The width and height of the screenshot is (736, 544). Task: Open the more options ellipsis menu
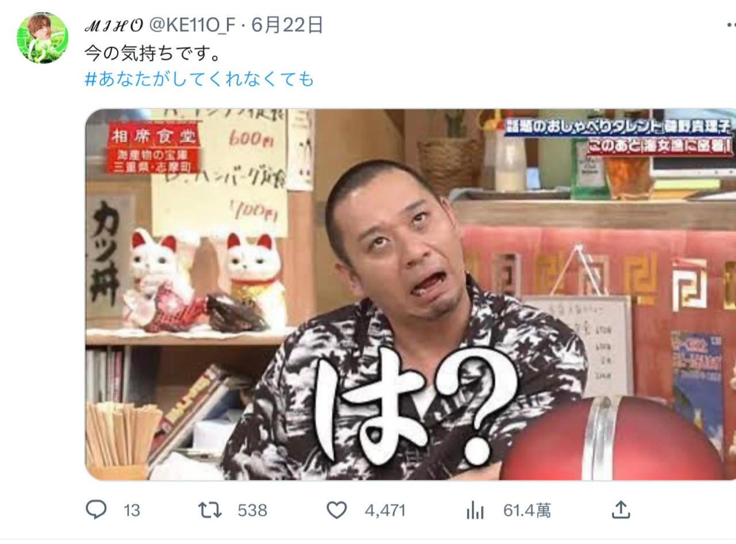731,25
